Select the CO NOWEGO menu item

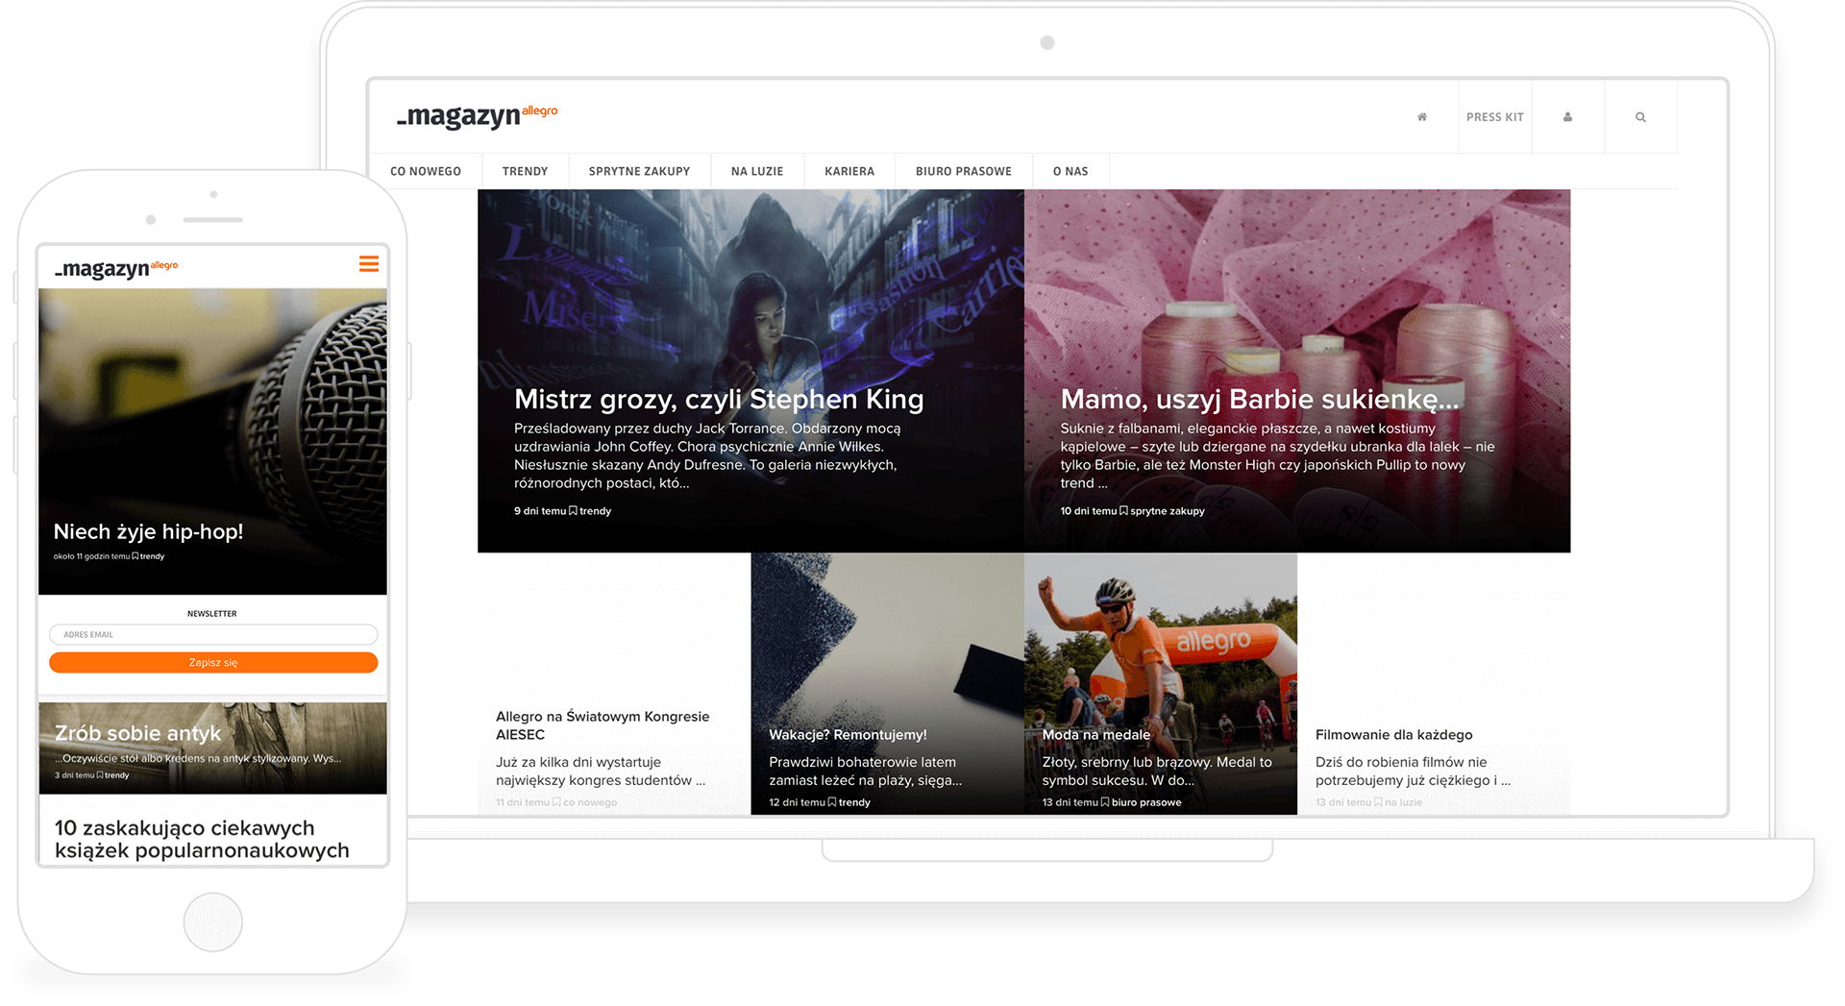(426, 171)
